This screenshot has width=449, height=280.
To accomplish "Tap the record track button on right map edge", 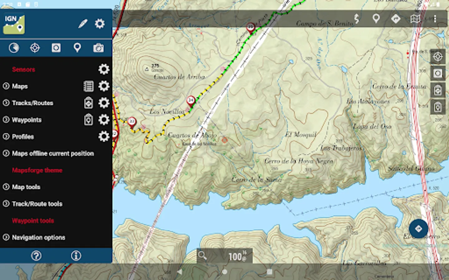I will (438, 73).
